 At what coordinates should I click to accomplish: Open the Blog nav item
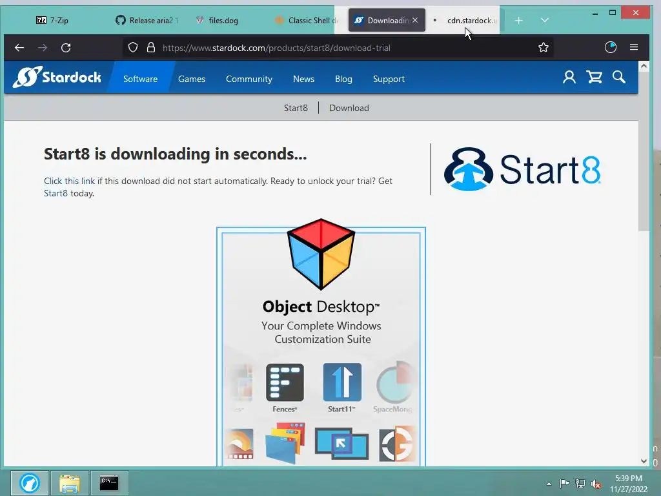click(343, 79)
